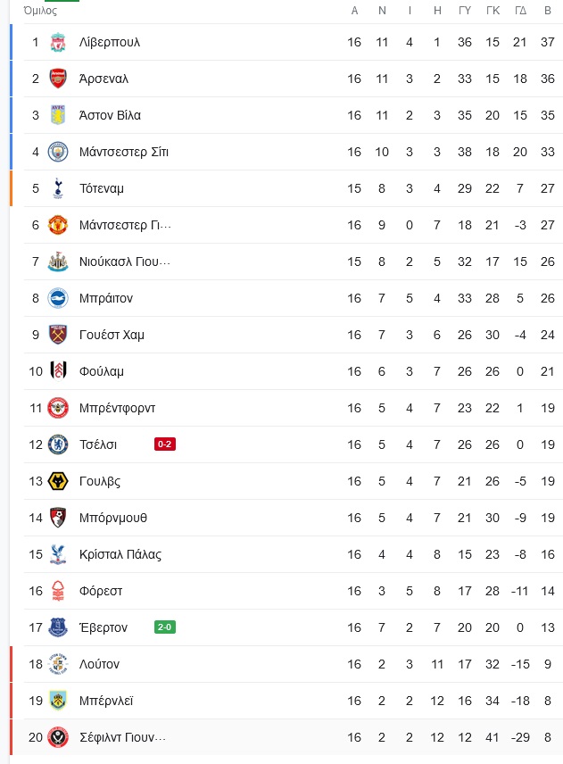Image resolution: width=563 pixels, height=764 pixels.
Task: Click the Arsenal club crest
Action: [58, 79]
